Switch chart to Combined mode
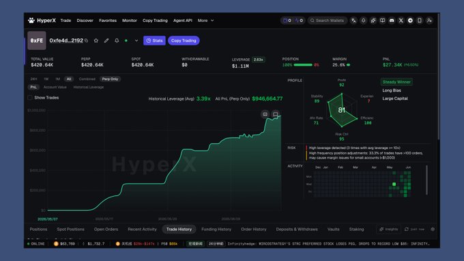Screen dimensions: 464x261 tap(87, 79)
